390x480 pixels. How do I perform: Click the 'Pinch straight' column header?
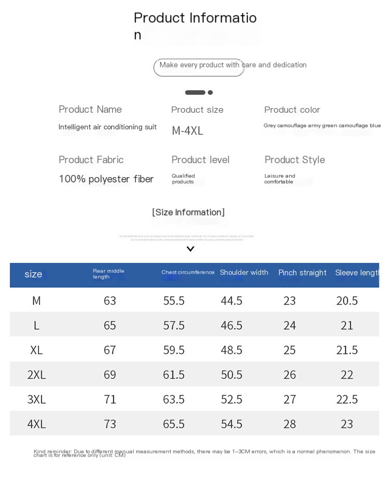(x=303, y=273)
